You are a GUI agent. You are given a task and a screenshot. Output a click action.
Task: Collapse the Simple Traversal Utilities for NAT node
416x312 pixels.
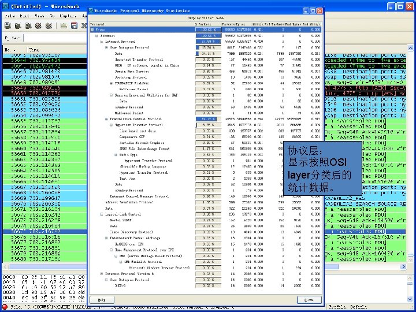click(x=111, y=95)
